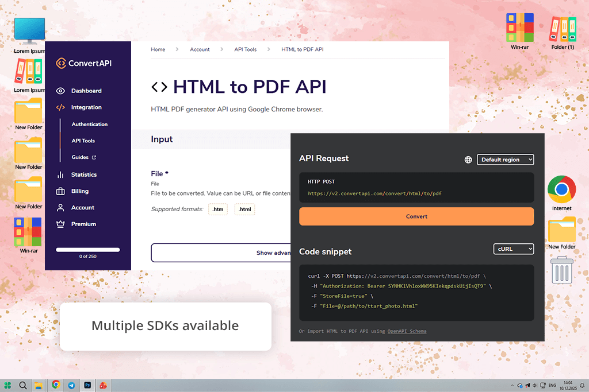Open the Dashboard eye icon in the sidebar
Image resolution: width=589 pixels, height=392 pixels.
tap(60, 91)
